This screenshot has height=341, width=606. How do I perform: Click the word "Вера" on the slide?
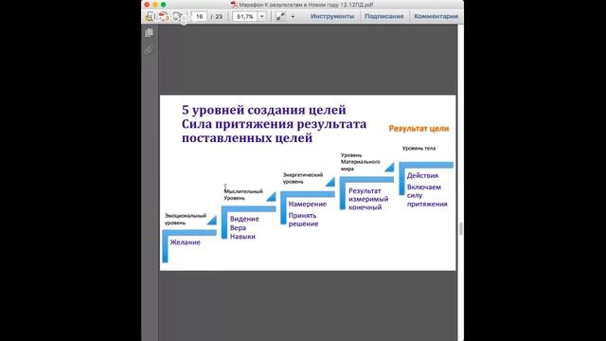coord(238,227)
